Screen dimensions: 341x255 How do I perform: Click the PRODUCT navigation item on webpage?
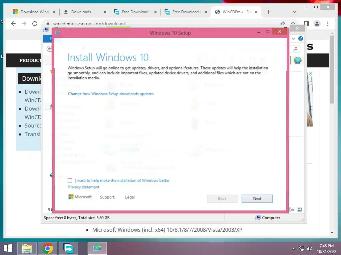[30, 60]
